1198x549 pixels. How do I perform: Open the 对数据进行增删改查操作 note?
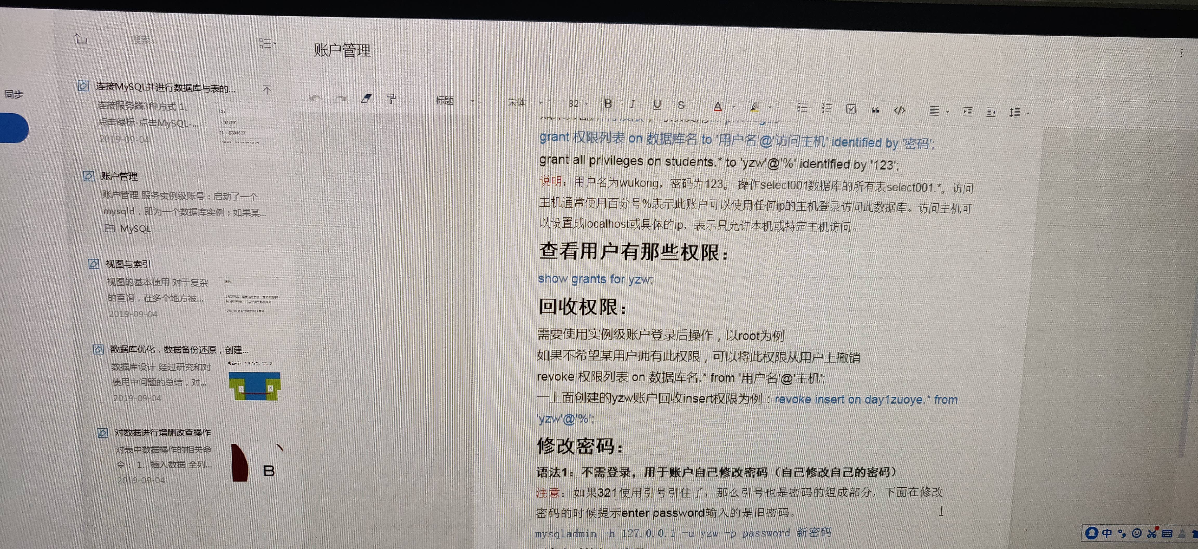[x=162, y=432]
